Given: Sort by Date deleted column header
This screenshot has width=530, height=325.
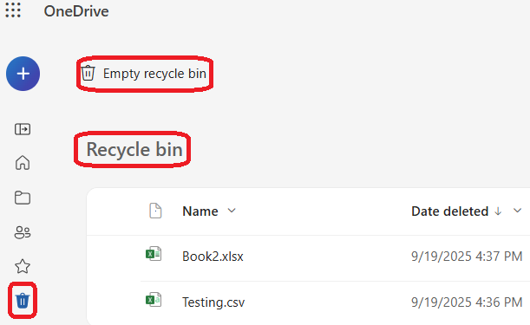Looking at the screenshot, I should 450,211.
